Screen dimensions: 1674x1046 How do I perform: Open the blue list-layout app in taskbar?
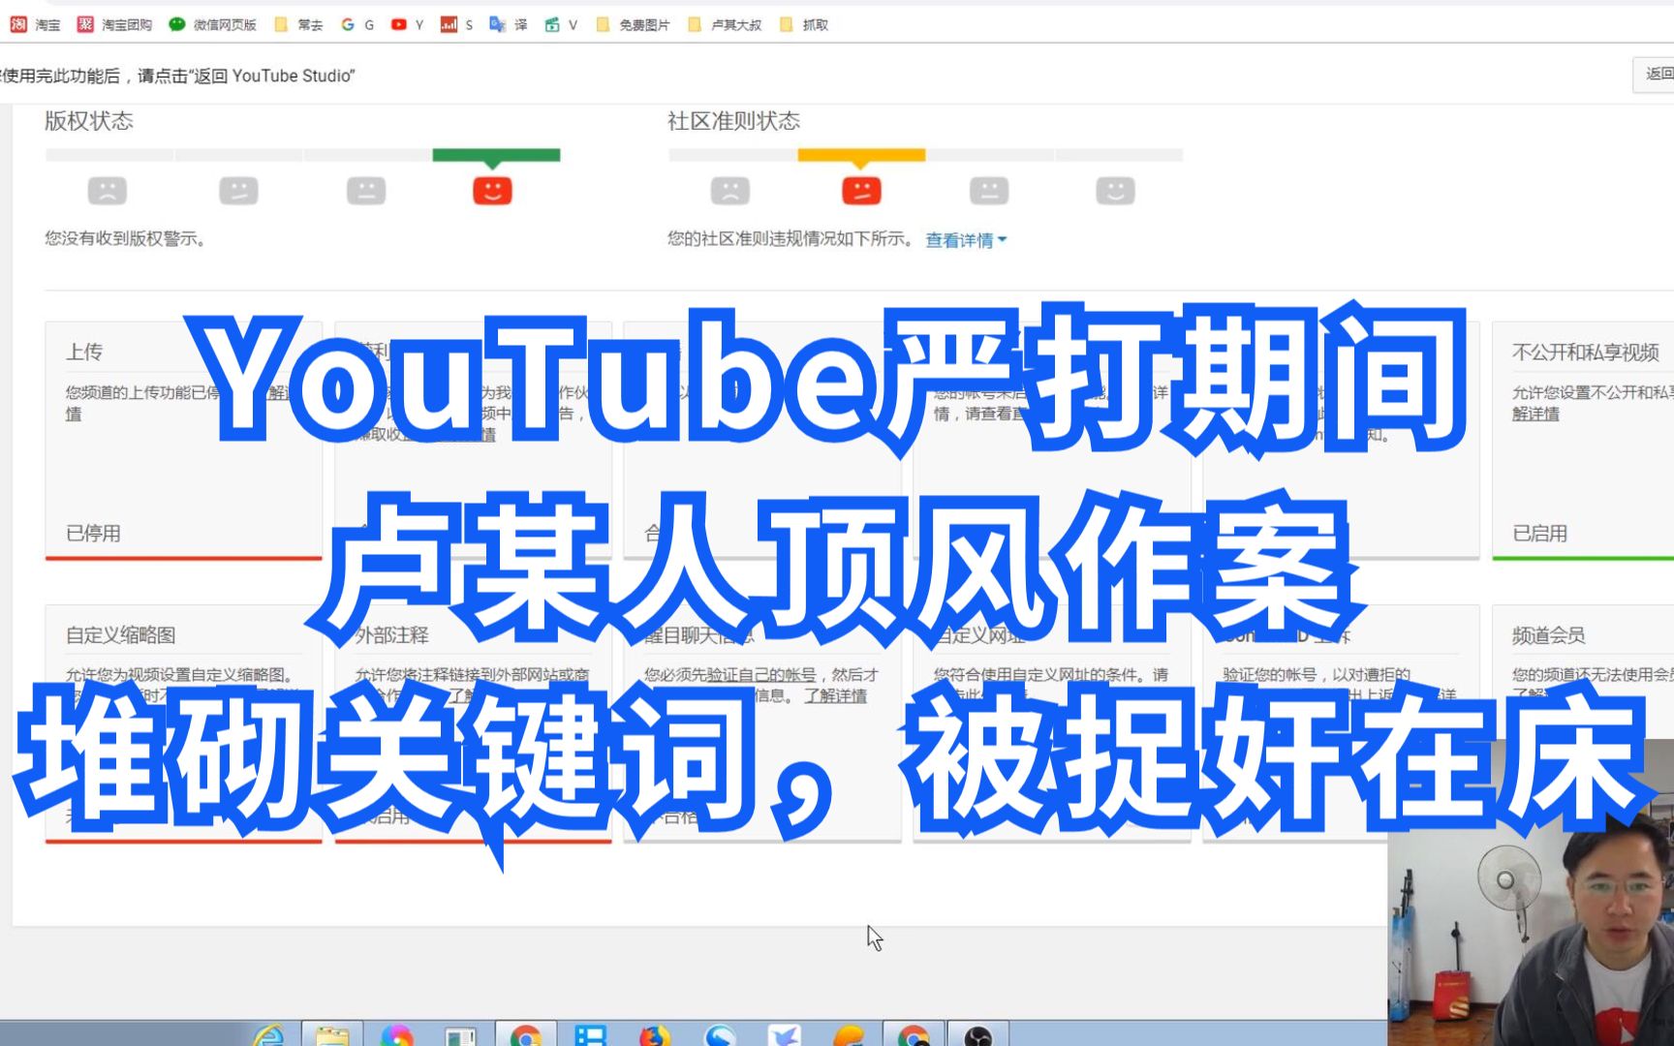click(590, 1034)
